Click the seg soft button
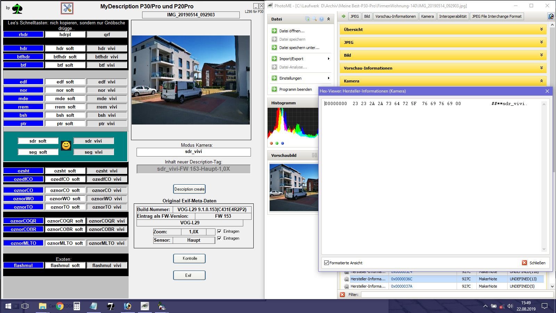 pyautogui.click(x=38, y=152)
